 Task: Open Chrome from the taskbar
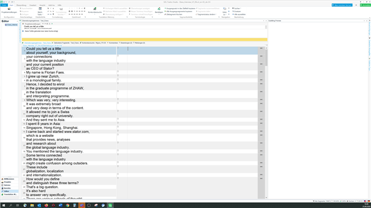[x=67, y=206]
